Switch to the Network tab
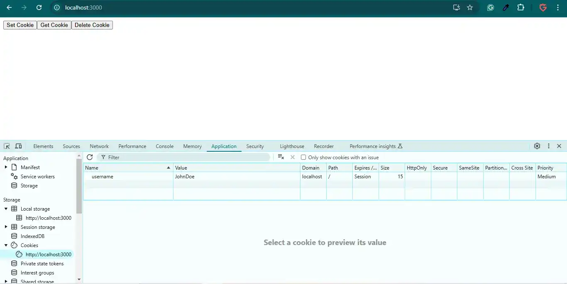567x284 pixels. click(99, 146)
